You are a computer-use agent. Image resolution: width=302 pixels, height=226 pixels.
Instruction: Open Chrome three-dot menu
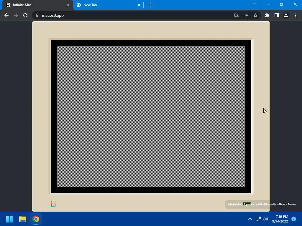296,15
